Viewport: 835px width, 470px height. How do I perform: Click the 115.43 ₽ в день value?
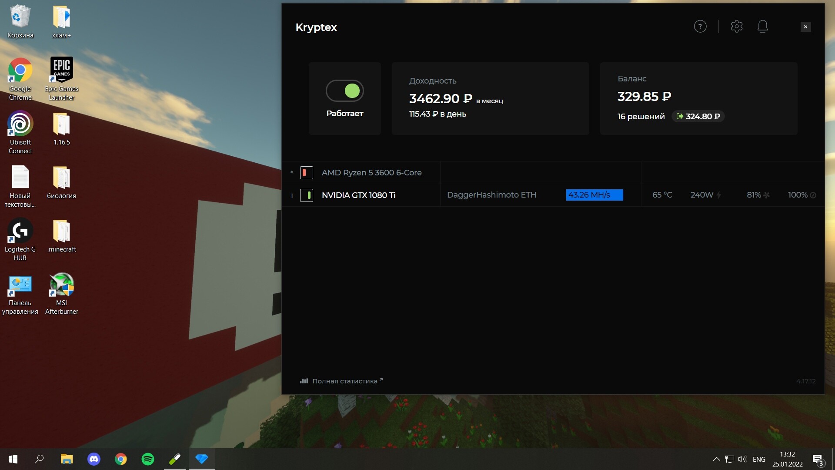(438, 114)
